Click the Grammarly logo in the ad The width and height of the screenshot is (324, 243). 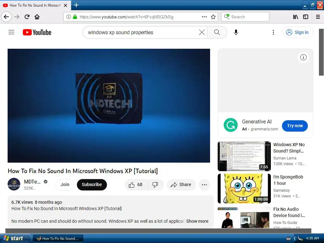pyautogui.click(x=231, y=125)
